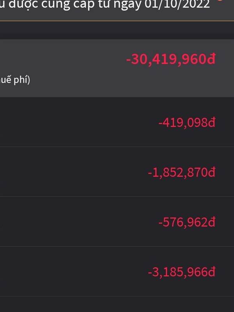
Task: Click the đ symbol after 30,419,960
Action: pos(211,59)
